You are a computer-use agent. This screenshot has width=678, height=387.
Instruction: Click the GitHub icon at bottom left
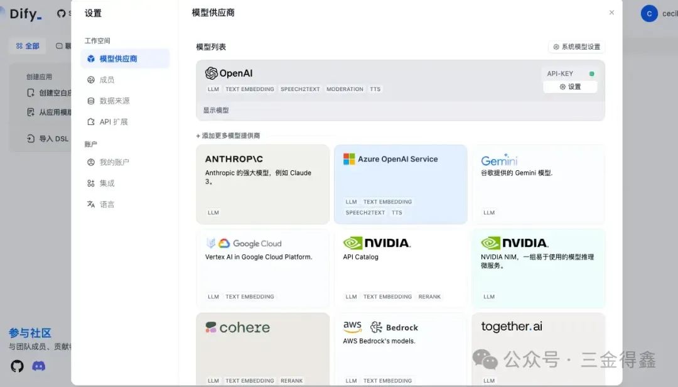click(17, 366)
